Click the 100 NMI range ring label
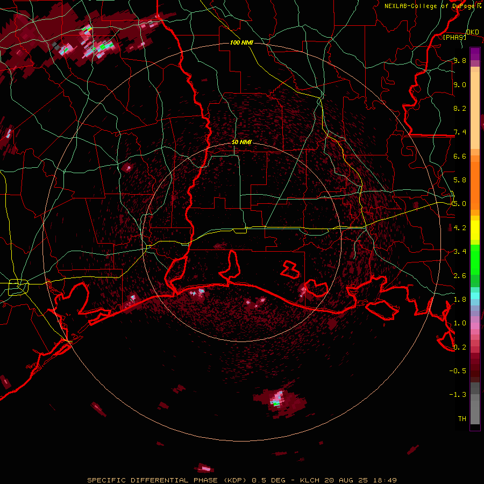This screenshot has width=484, height=484. [241, 42]
